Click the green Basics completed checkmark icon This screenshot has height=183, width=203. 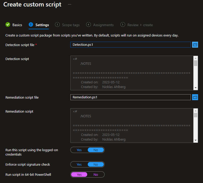tap(8, 25)
